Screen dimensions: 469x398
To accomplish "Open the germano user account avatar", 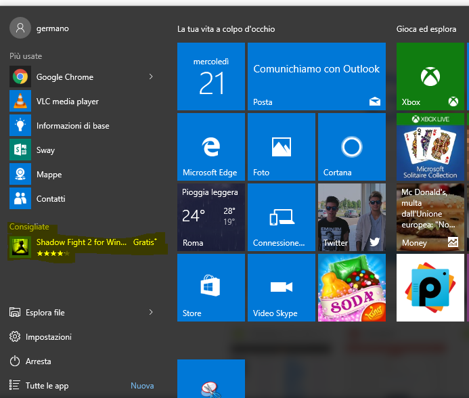I will click(x=20, y=28).
